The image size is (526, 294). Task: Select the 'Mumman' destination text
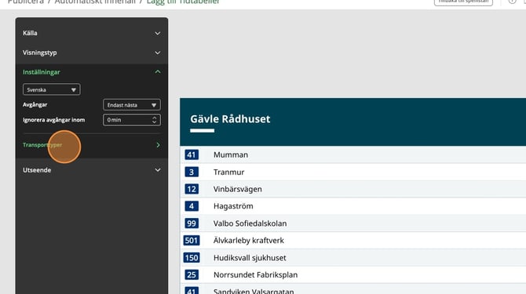[x=231, y=154]
